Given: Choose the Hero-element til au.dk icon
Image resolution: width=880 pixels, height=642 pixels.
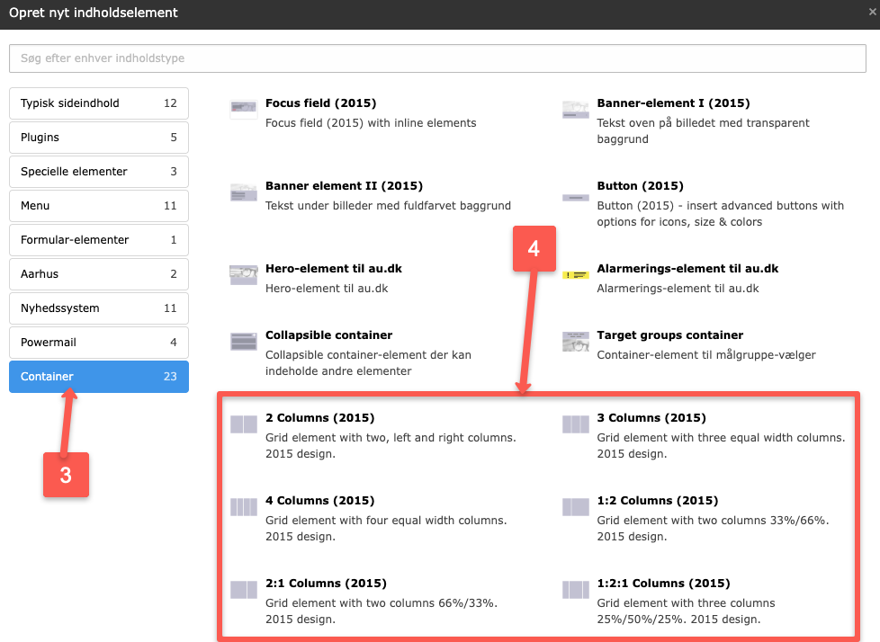Looking at the screenshot, I should (x=244, y=275).
